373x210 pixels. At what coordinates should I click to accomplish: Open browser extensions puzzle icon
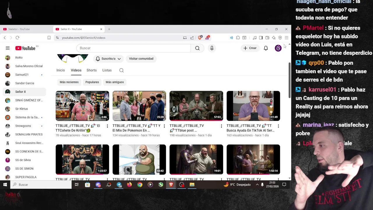coord(238,38)
